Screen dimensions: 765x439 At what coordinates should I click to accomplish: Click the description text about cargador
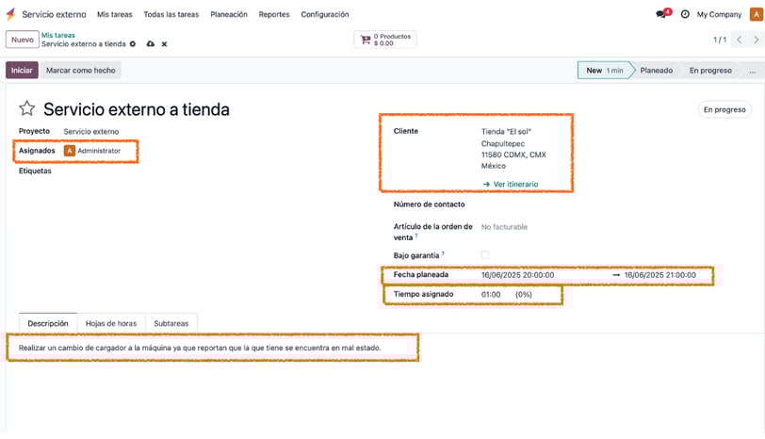200,348
